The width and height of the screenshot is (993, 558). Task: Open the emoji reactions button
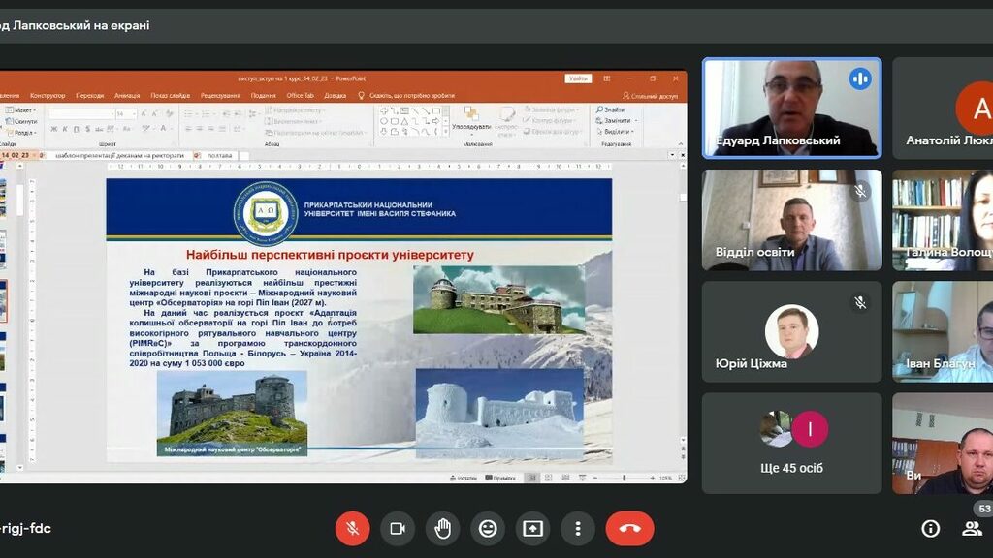point(488,528)
